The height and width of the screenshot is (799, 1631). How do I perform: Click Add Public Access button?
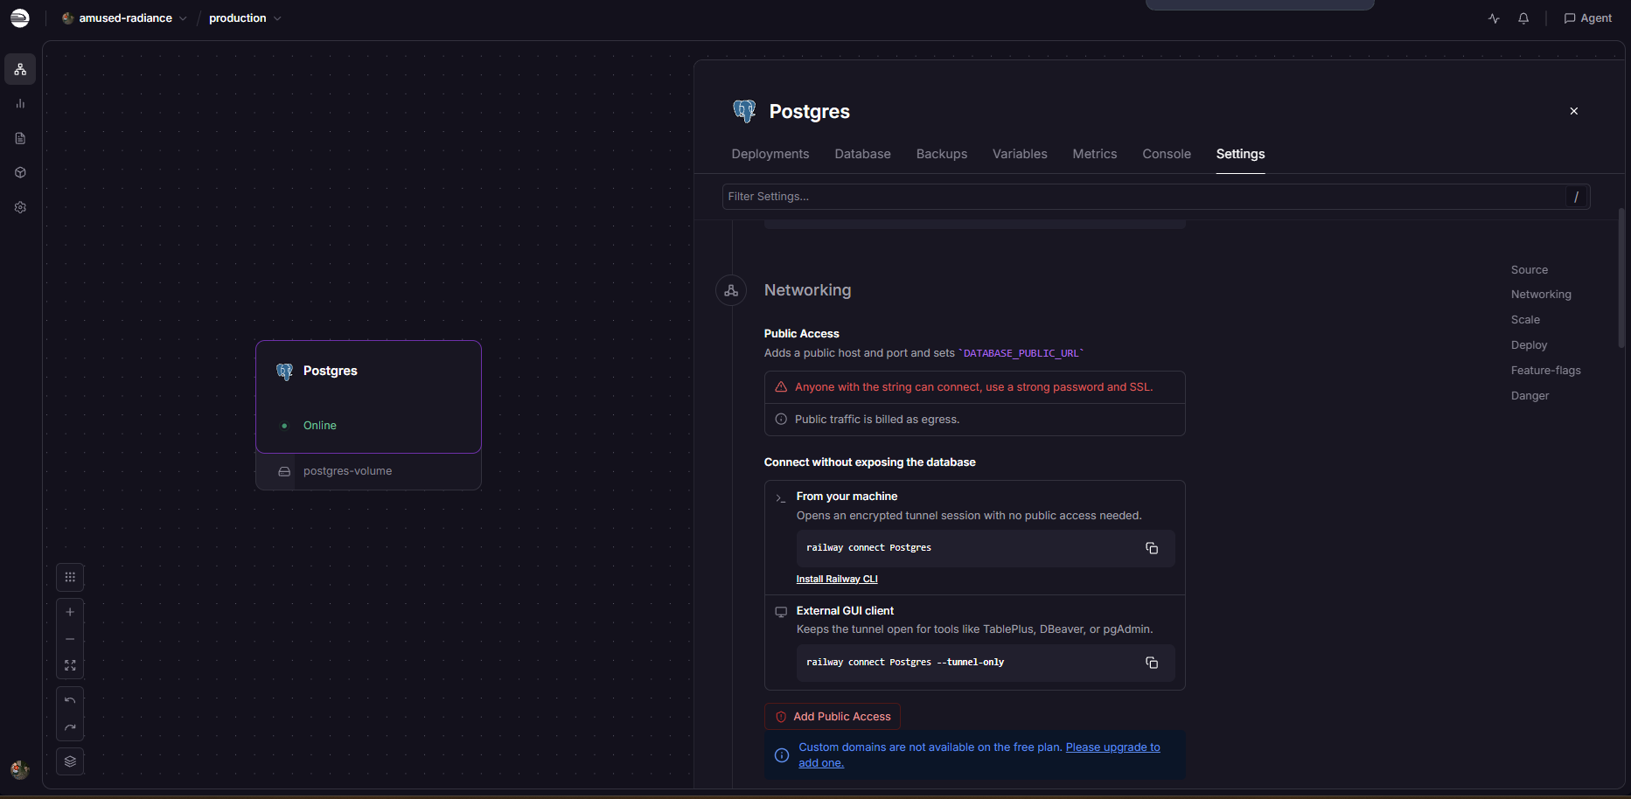(833, 717)
